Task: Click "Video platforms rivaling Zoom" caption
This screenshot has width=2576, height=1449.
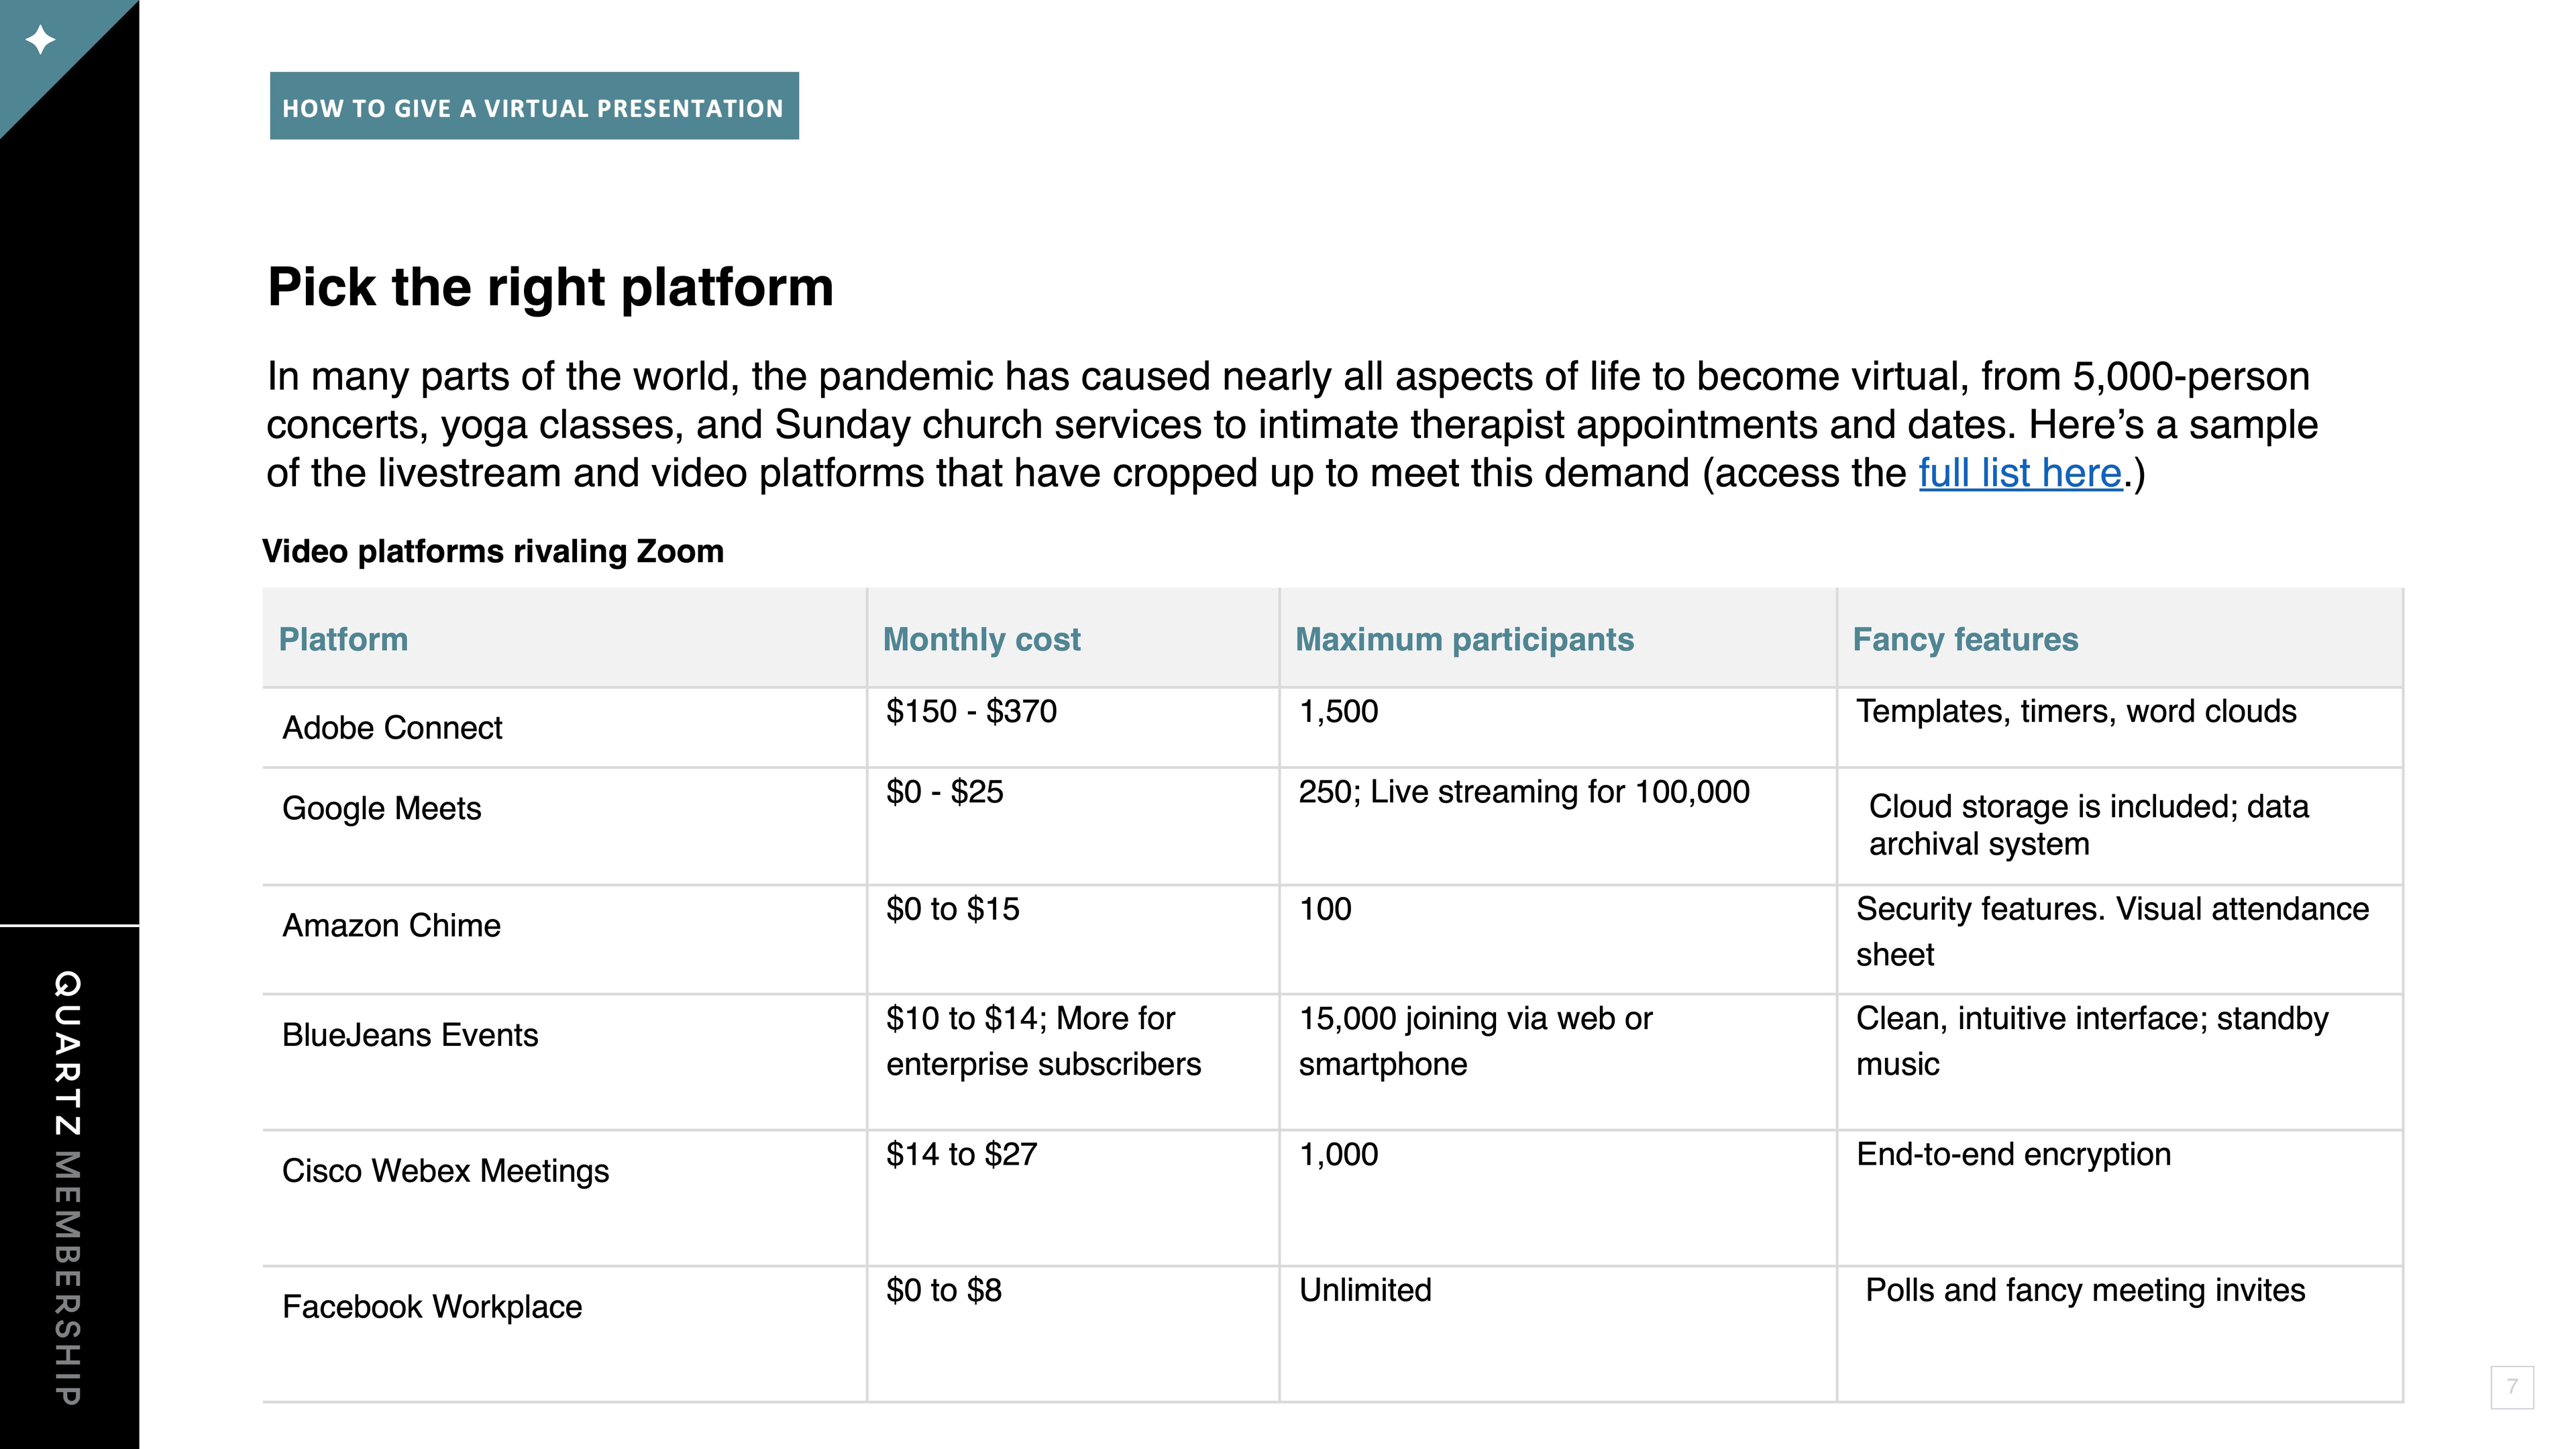Action: click(x=493, y=551)
